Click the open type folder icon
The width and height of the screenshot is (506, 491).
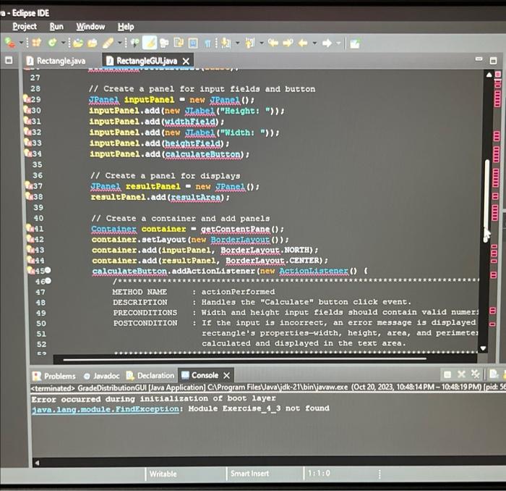[x=78, y=43]
